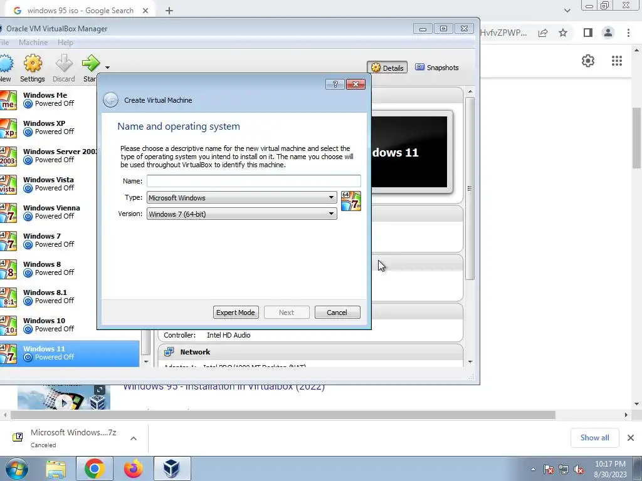Click the VirtualBox details panel scrollbar
Viewport: 642px width, 481px height.
coord(470,188)
